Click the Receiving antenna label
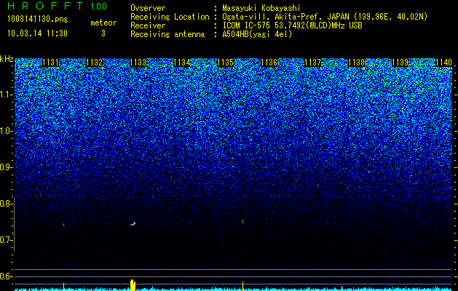Viewport: 458px width, 291px height. (167, 34)
